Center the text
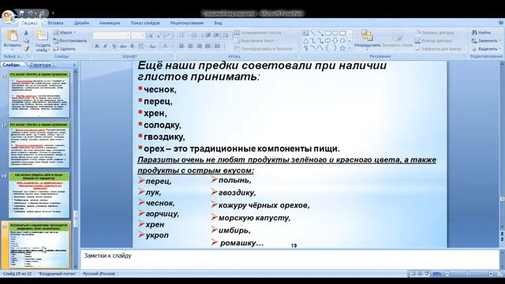505x284 pixels. click(x=190, y=47)
